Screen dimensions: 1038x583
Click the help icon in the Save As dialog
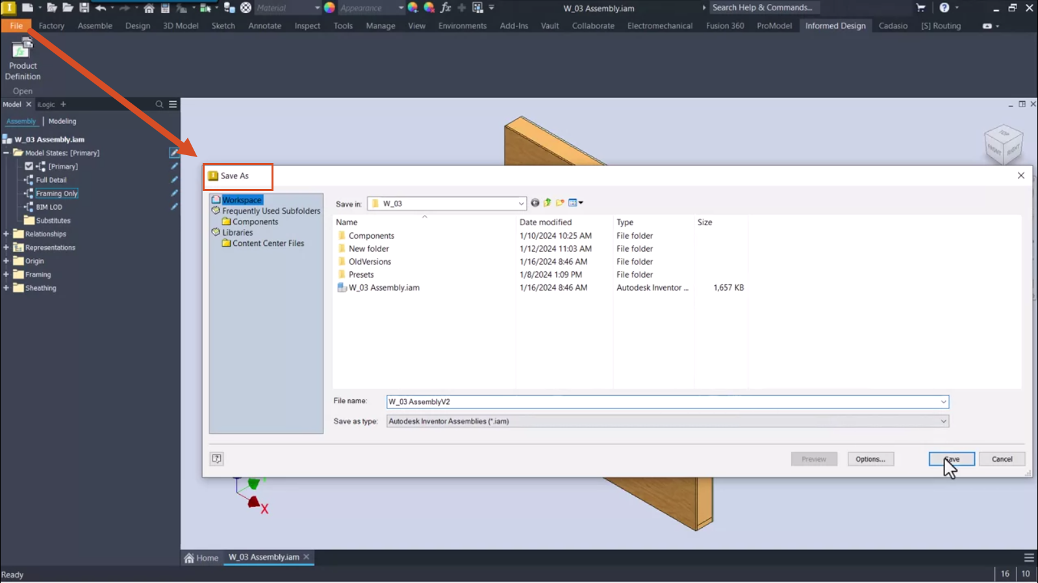pyautogui.click(x=217, y=458)
